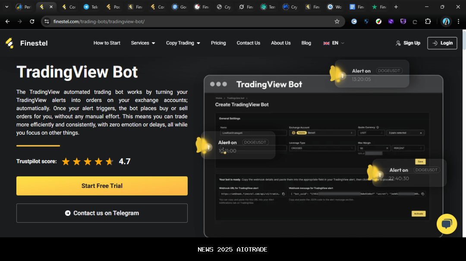Open the live chat bubble widget
466x261 pixels.
pos(447,224)
